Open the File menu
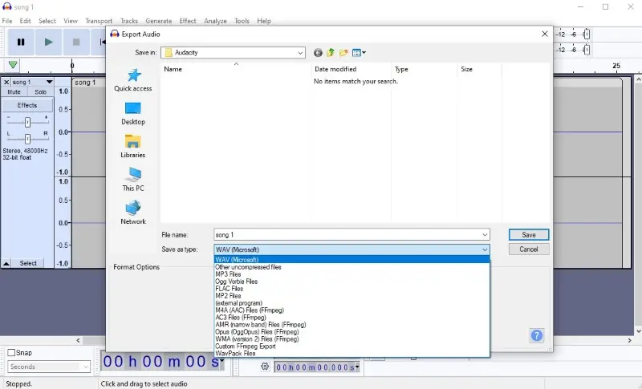Screen dimensions: 642x389 [x=7, y=21]
